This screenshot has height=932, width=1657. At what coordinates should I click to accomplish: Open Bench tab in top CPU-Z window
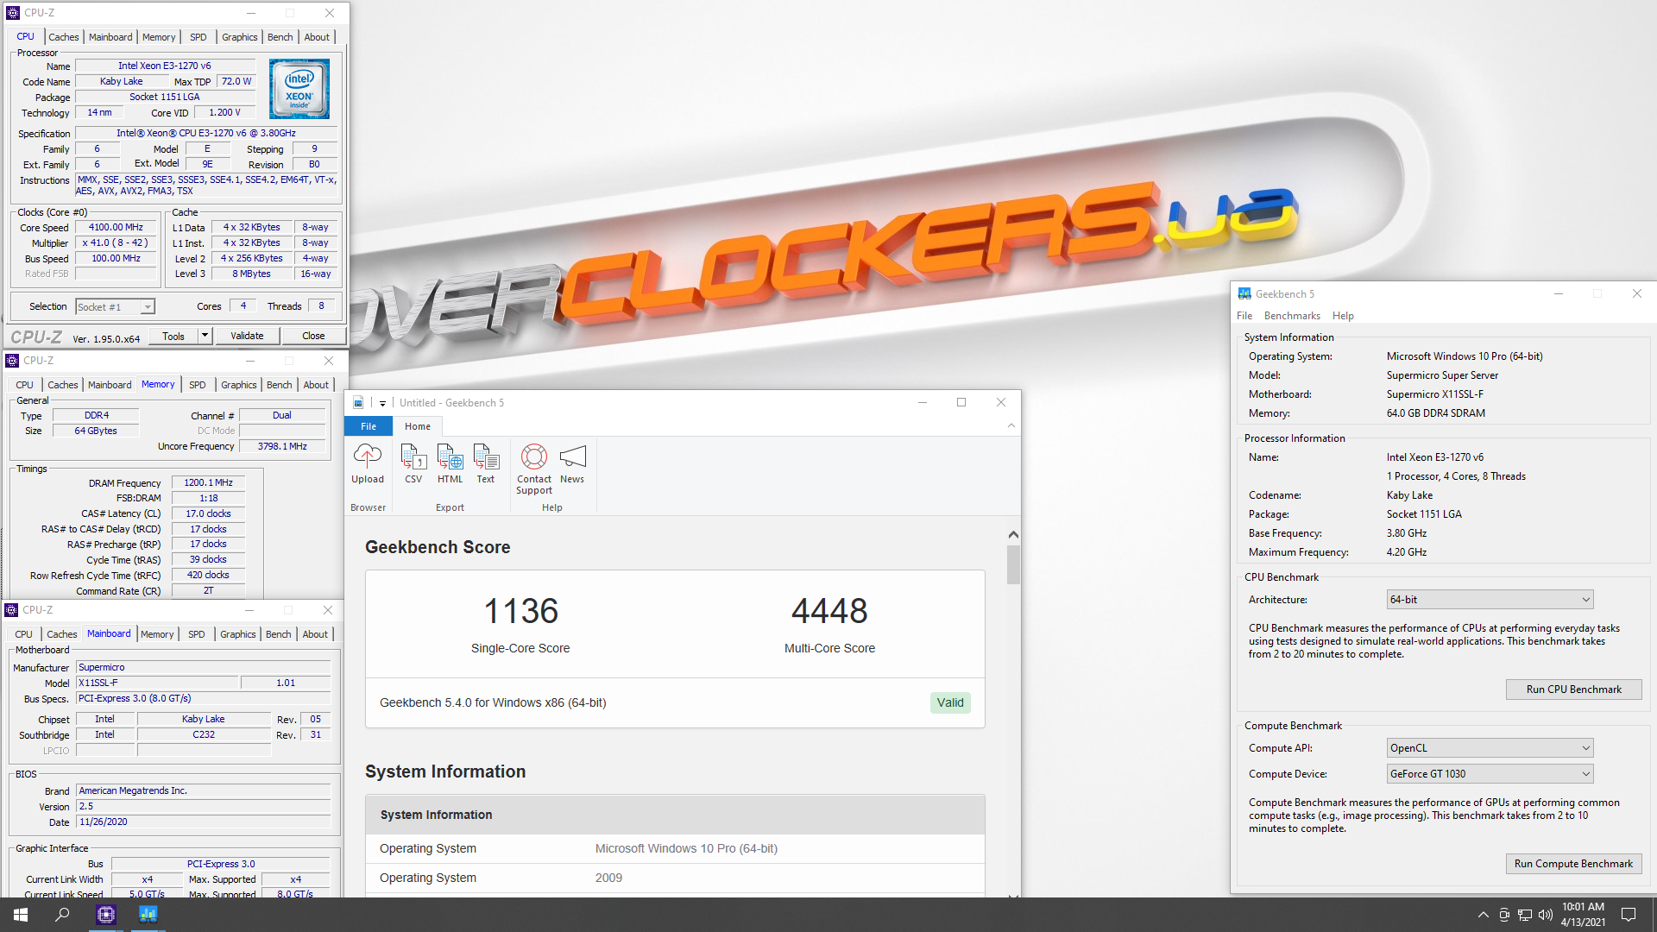coord(280,37)
